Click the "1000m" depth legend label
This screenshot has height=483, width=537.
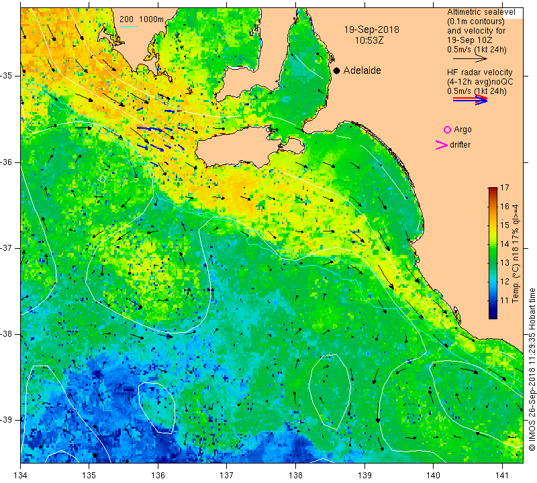click(152, 19)
